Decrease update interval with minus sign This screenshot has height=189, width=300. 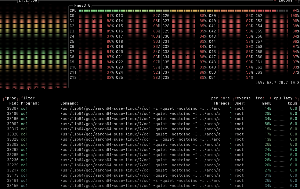pyautogui.click(x=275, y=1)
